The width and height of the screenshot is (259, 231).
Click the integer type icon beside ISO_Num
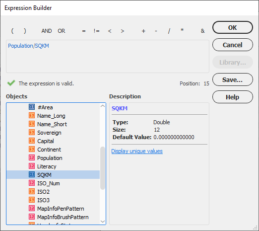32,183
